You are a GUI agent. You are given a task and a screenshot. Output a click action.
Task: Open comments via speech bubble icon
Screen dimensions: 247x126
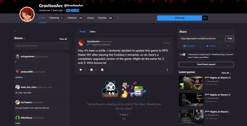tap(91, 70)
